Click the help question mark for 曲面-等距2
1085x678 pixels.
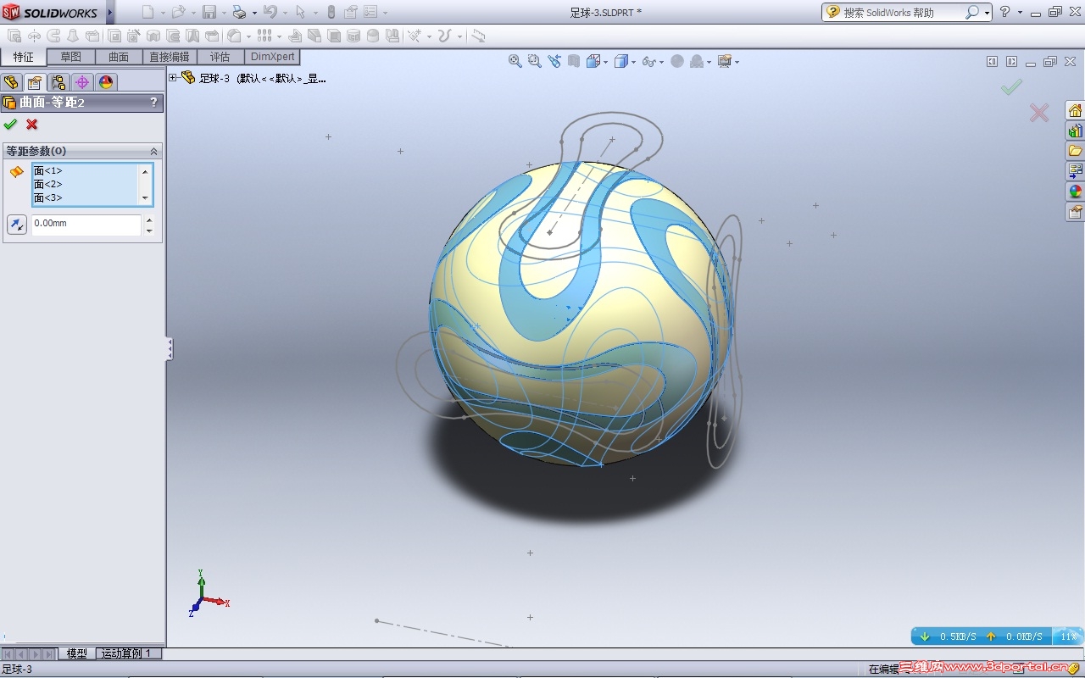coord(153,102)
